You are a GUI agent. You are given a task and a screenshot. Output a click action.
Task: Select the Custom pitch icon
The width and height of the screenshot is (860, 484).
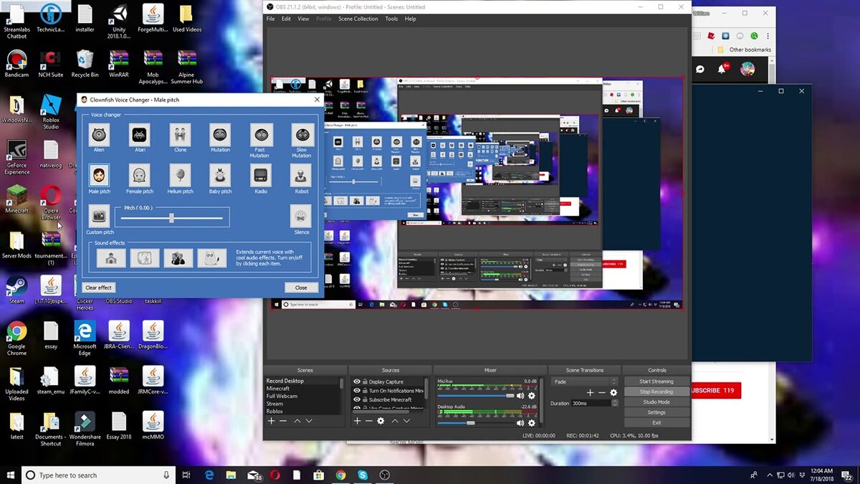coord(99,216)
